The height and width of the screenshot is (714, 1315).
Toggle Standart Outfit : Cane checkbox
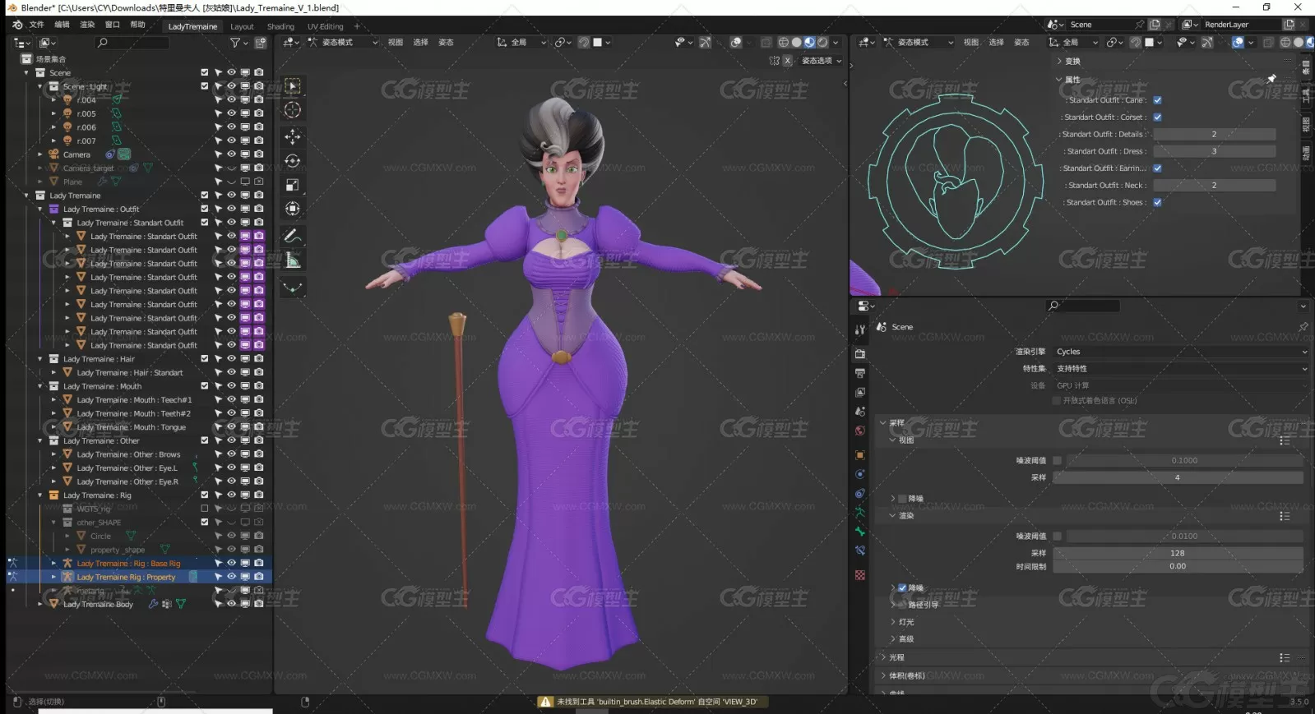[x=1157, y=100]
